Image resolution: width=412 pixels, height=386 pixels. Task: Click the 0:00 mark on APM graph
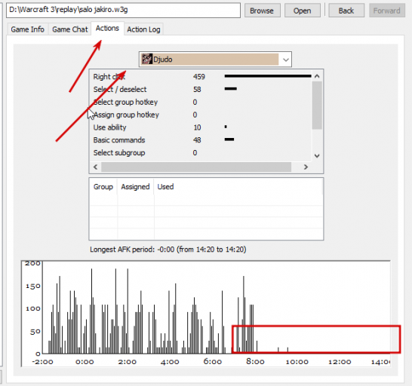pyautogui.click(x=85, y=362)
